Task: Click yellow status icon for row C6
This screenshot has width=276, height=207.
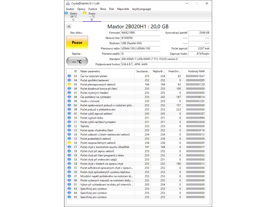Action: coord(69,143)
